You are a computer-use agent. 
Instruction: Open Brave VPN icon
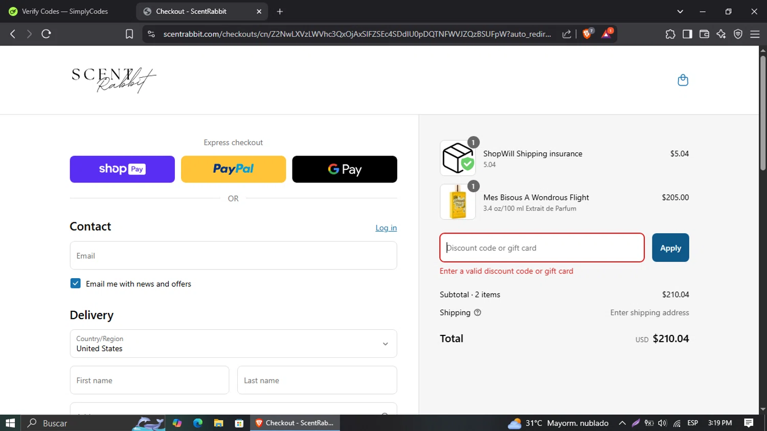[x=738, y=34]
